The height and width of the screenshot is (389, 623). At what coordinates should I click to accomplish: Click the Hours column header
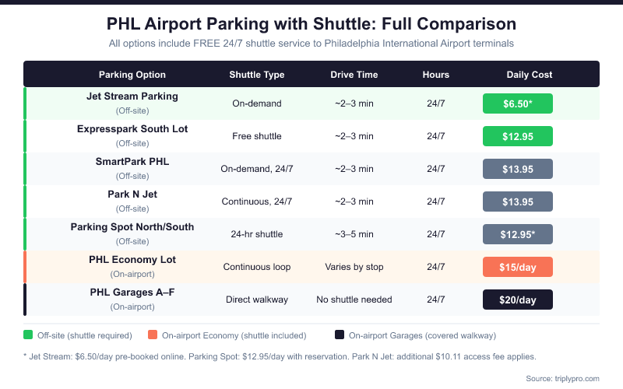pos(436,75)
